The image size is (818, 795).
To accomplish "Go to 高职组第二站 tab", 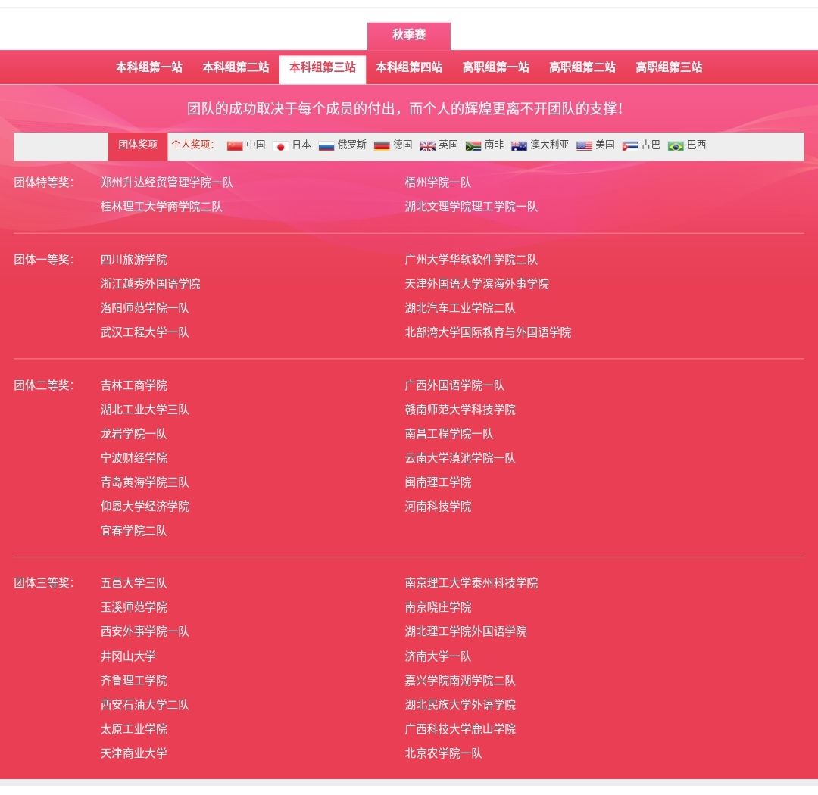I will click(x=582, y=68).
